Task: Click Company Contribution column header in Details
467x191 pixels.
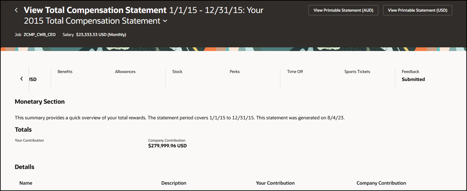Action: tap(381, 183)
